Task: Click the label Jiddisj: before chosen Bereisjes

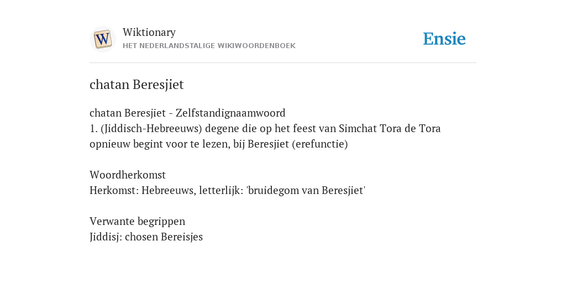Action: [106, 237]
